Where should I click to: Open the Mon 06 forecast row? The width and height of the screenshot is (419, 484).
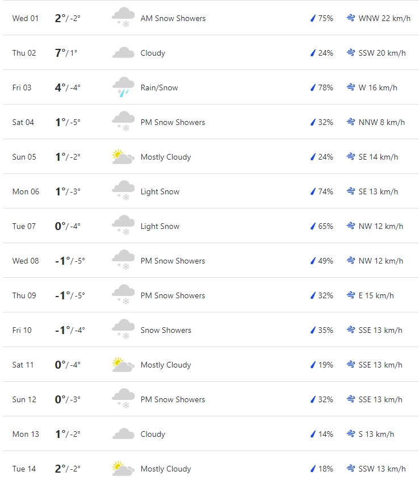pyautogui.click(x=209, y=191)
